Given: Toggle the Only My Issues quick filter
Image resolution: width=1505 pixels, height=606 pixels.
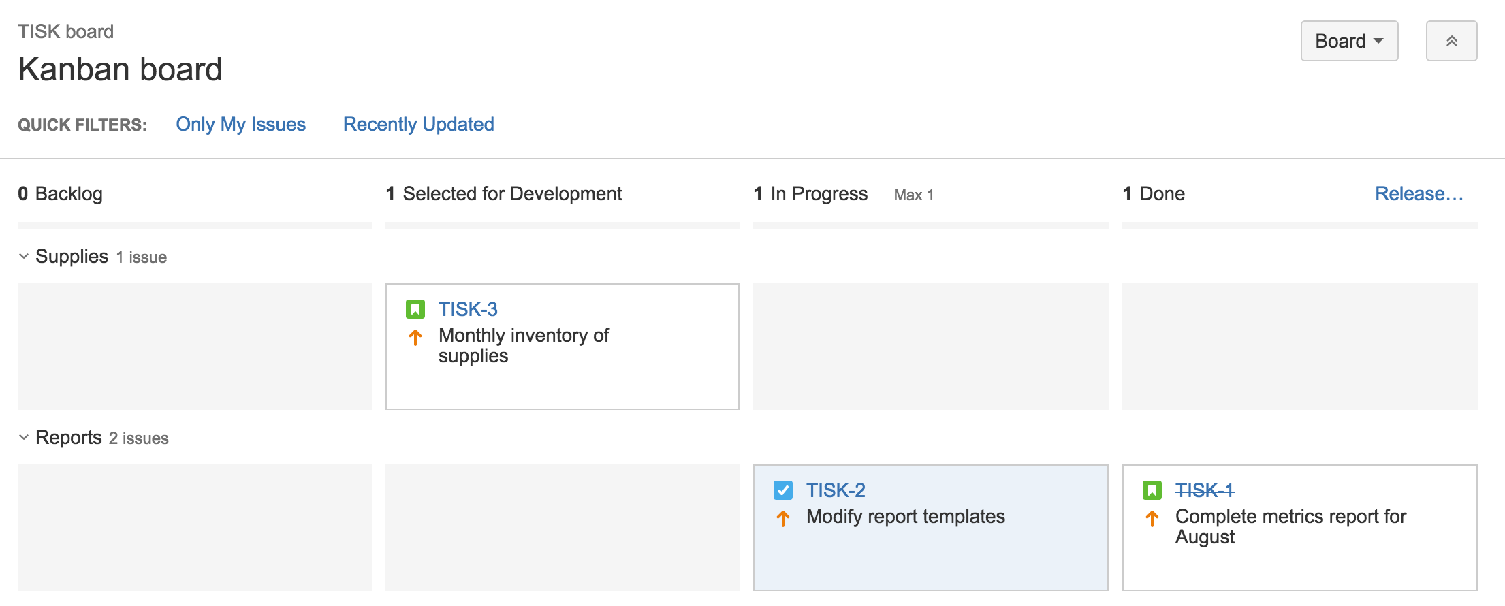Looking at the screenshot, I should pos(240,124).
